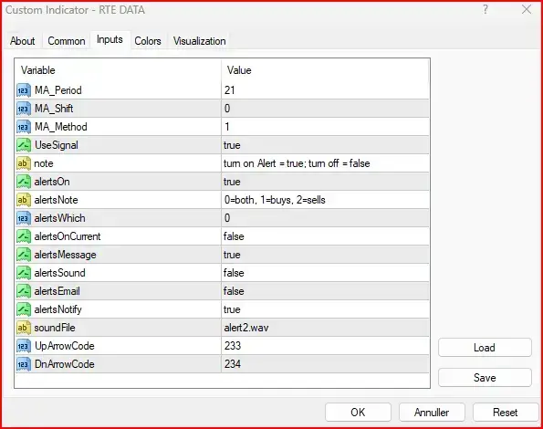The height and width of the screenshot is (429, 543).
Task: Select the soundFile variable name
Action: click(x=55, y=328)
